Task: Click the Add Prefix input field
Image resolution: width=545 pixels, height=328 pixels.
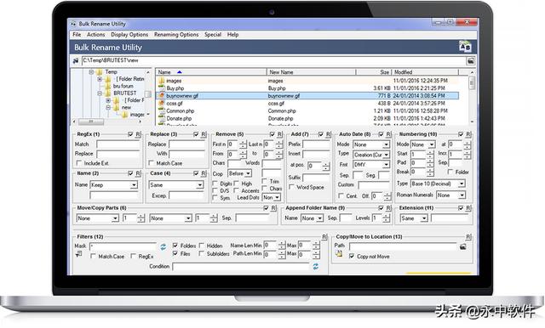Action: (x=316, y=144)
